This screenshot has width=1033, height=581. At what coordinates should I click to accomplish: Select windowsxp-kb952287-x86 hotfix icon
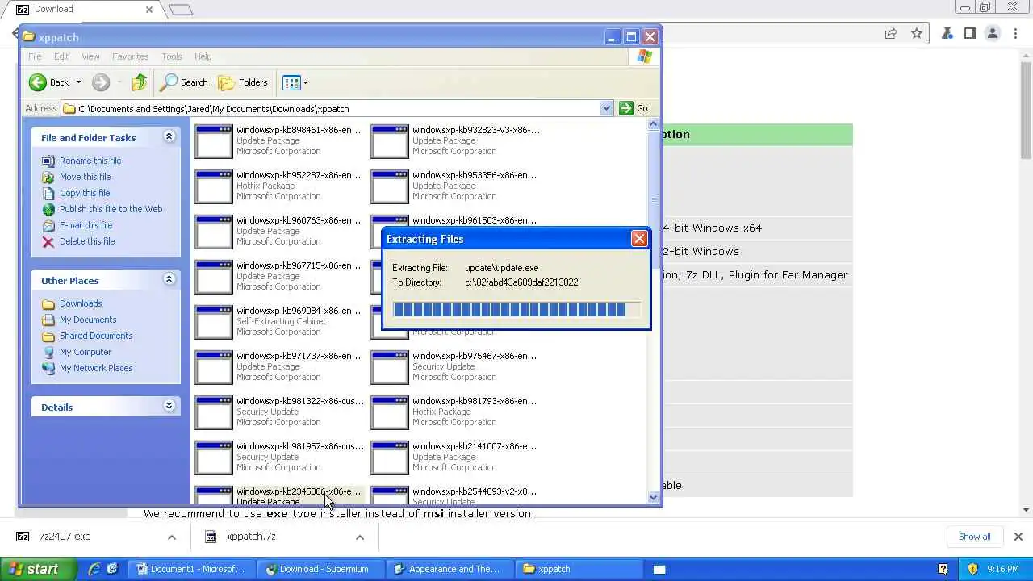click(214, 186)
